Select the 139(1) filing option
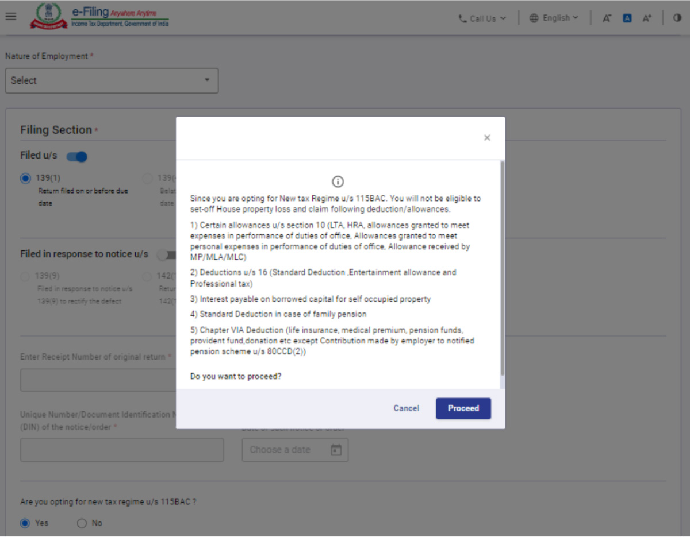690x537 pixels. click(25, 178)
